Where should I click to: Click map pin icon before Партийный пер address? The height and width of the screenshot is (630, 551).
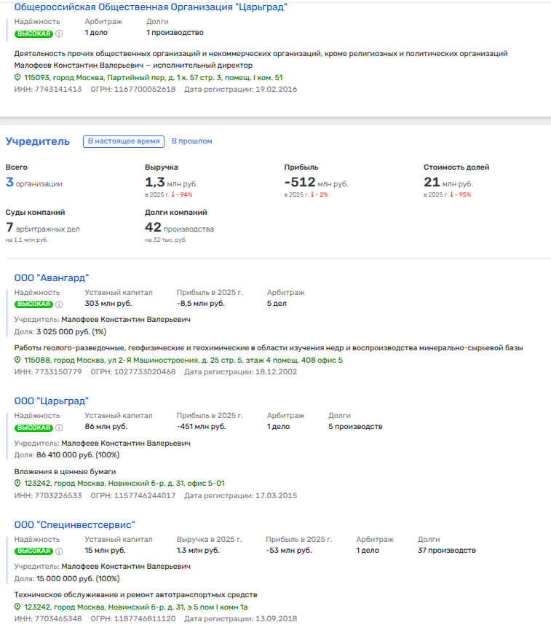pyautogui.click(x=18, y=77)
